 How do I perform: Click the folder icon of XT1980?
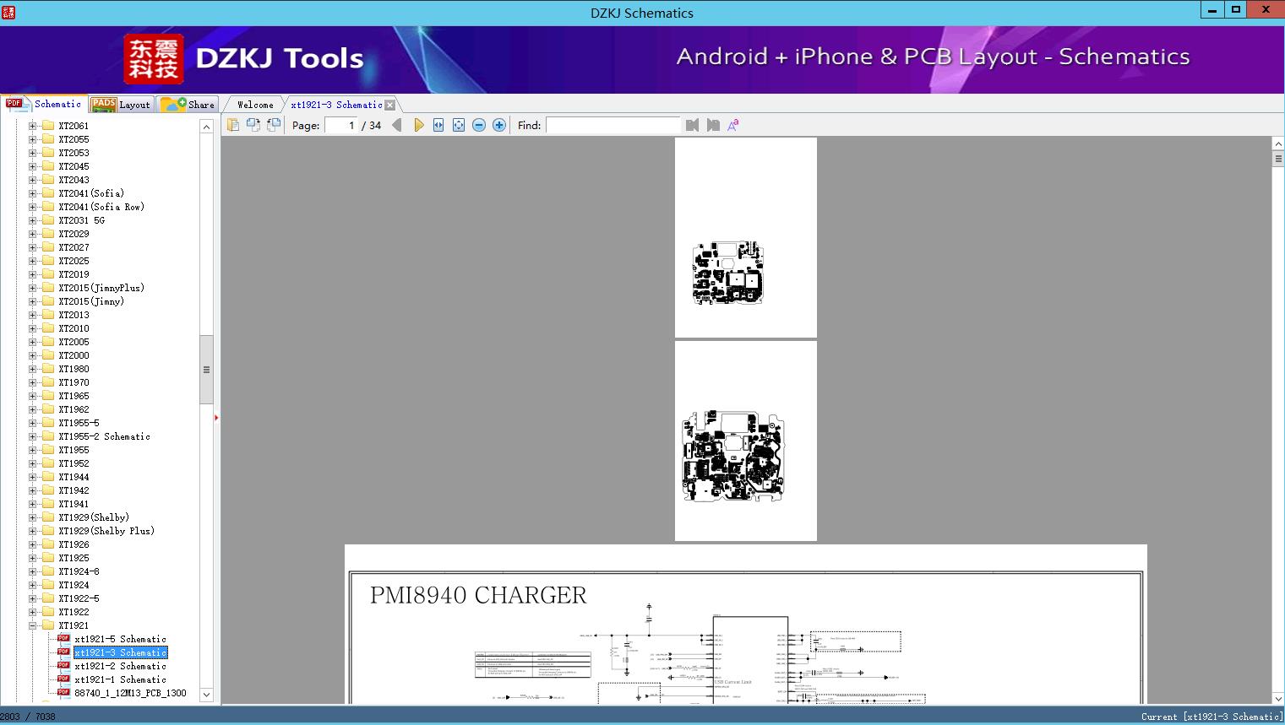[48, 369]
